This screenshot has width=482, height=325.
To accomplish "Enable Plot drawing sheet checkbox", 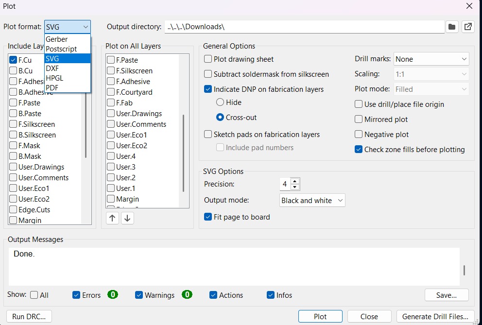I will (208, 59).
